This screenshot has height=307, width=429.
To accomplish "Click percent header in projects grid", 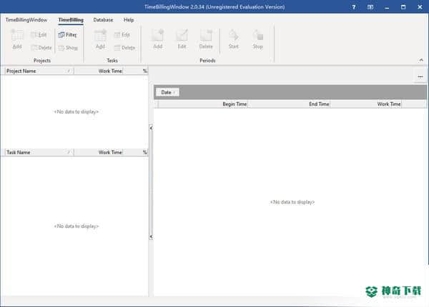I will coord(136,71).
